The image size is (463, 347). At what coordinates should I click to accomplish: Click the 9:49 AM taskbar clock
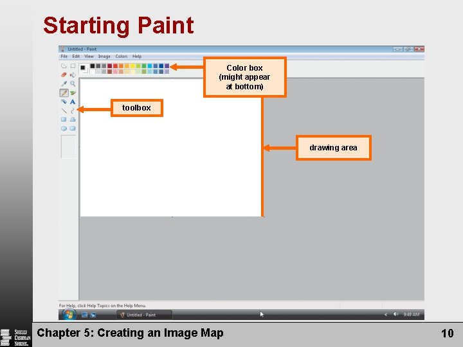pyautogui.click(x=412, y=314)
